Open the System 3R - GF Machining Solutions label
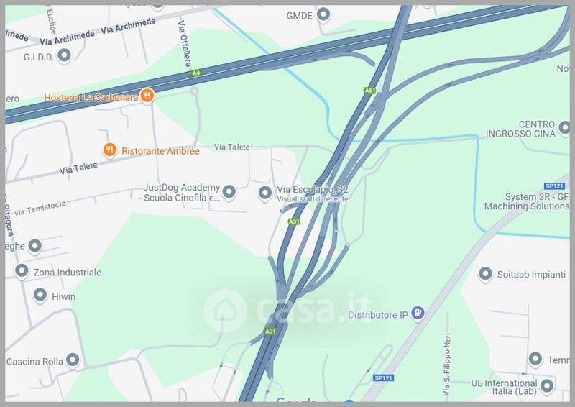 pos(527,201)
